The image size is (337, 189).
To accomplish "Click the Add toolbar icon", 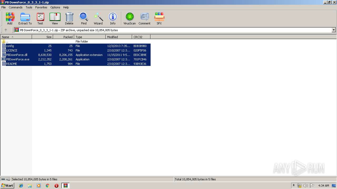I will [10, 18].
